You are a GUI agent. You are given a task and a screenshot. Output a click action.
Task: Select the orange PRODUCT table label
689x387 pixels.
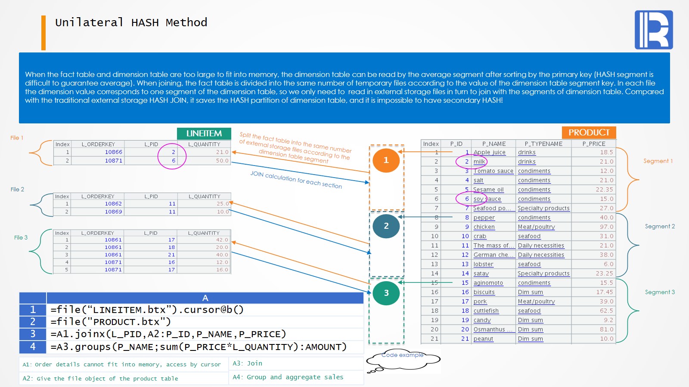tap(589, 132)
